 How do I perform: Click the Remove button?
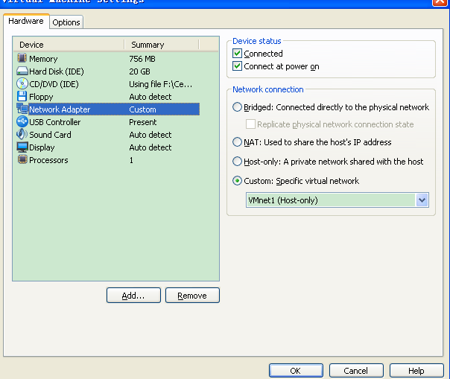(x=192, y=295)
